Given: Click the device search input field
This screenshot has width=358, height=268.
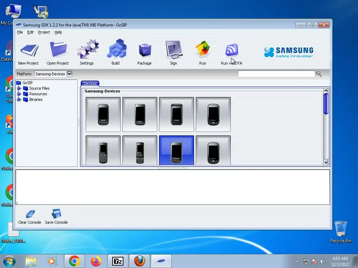Looking at the screenshot, I should tap(276, 74).
